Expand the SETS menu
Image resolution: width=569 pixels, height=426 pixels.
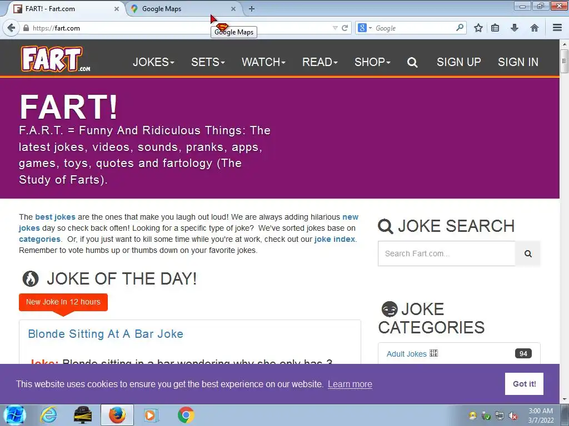pyautogui.click(x=208, y=62)
